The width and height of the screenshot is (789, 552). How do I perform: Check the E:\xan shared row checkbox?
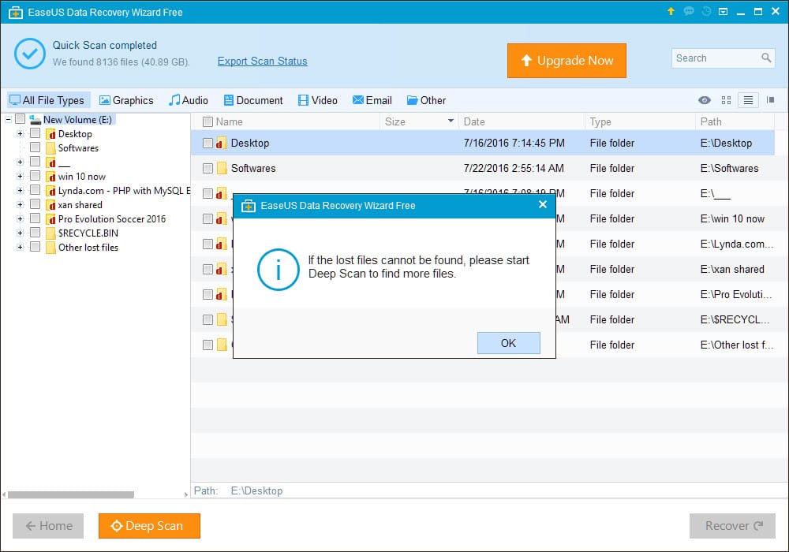[208, 269]
